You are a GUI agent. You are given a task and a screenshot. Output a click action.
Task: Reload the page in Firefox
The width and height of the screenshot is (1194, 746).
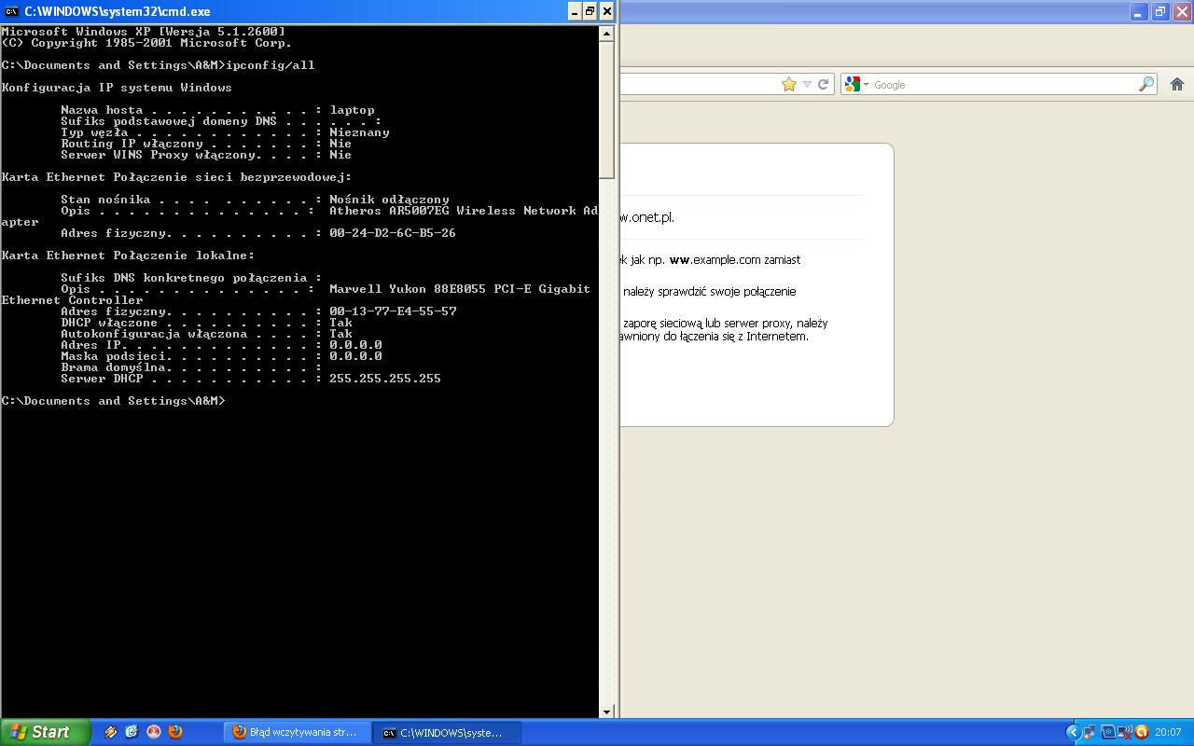pyautogui.click(x=824, y=84)
